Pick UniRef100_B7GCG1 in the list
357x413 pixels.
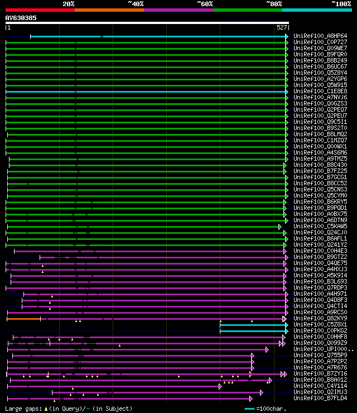tap(320, 177)
